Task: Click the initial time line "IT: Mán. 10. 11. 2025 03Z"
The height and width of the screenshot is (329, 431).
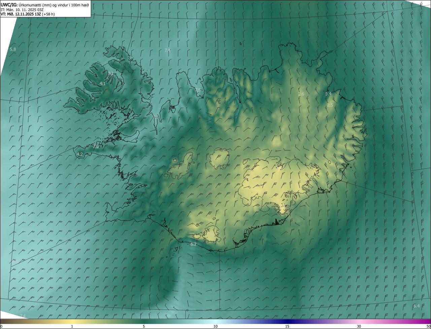Action: tap(22, 9)
